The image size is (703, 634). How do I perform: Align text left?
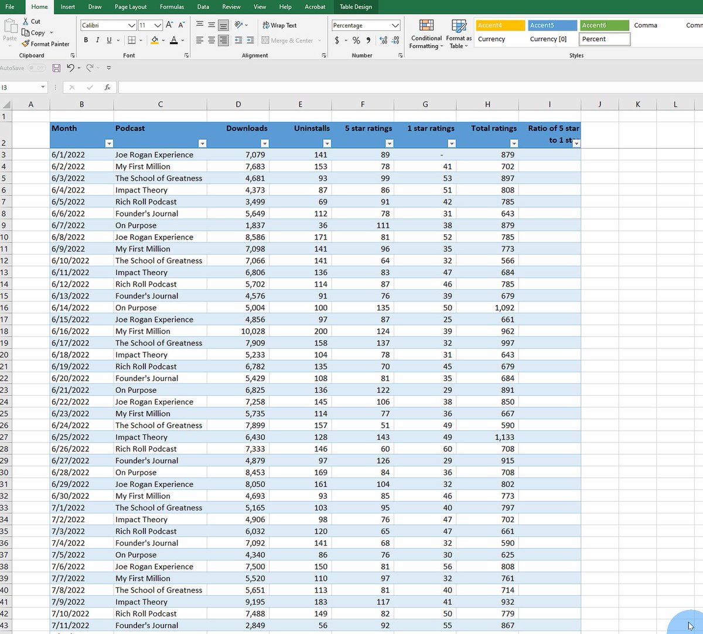pos(200,40)
